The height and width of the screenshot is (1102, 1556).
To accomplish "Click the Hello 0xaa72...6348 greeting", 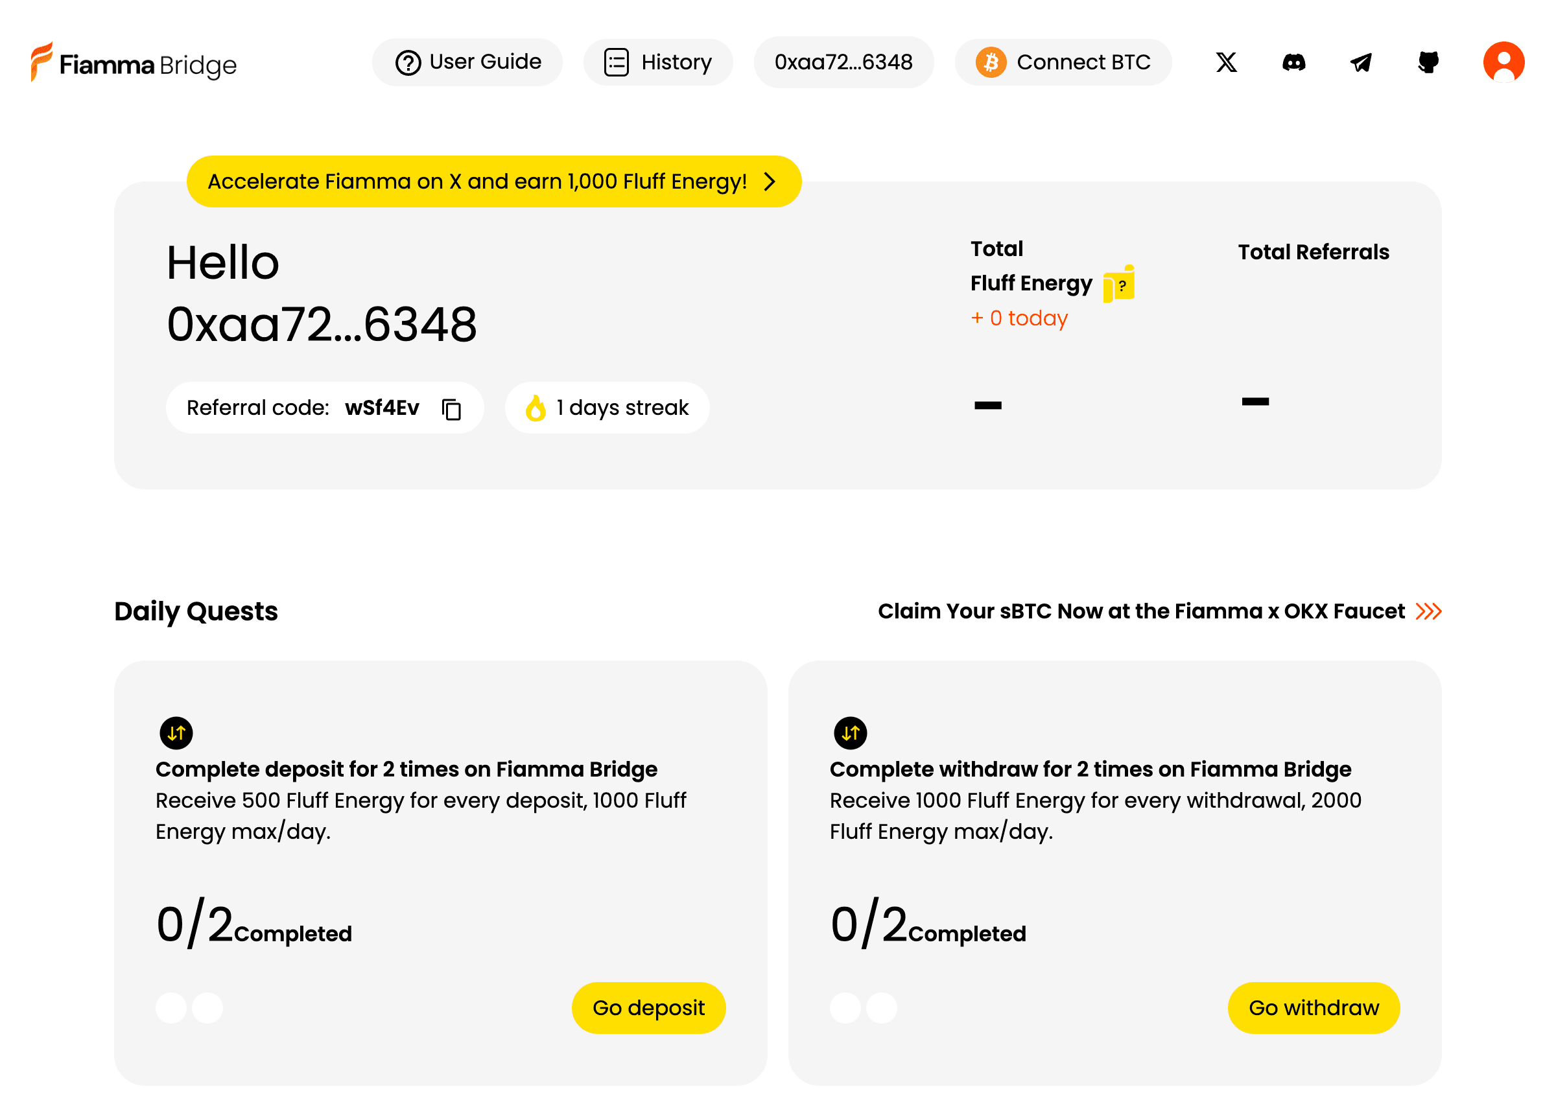I will coord(322,293).
